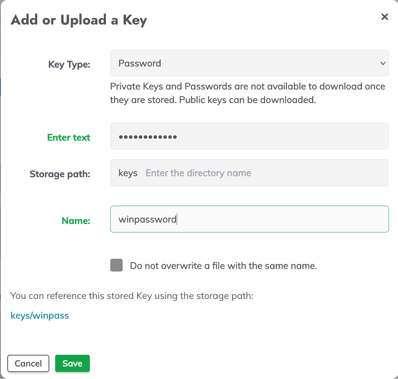Click the green Enter text label
This screenshot has width=398, height=379.
[69, 138]
